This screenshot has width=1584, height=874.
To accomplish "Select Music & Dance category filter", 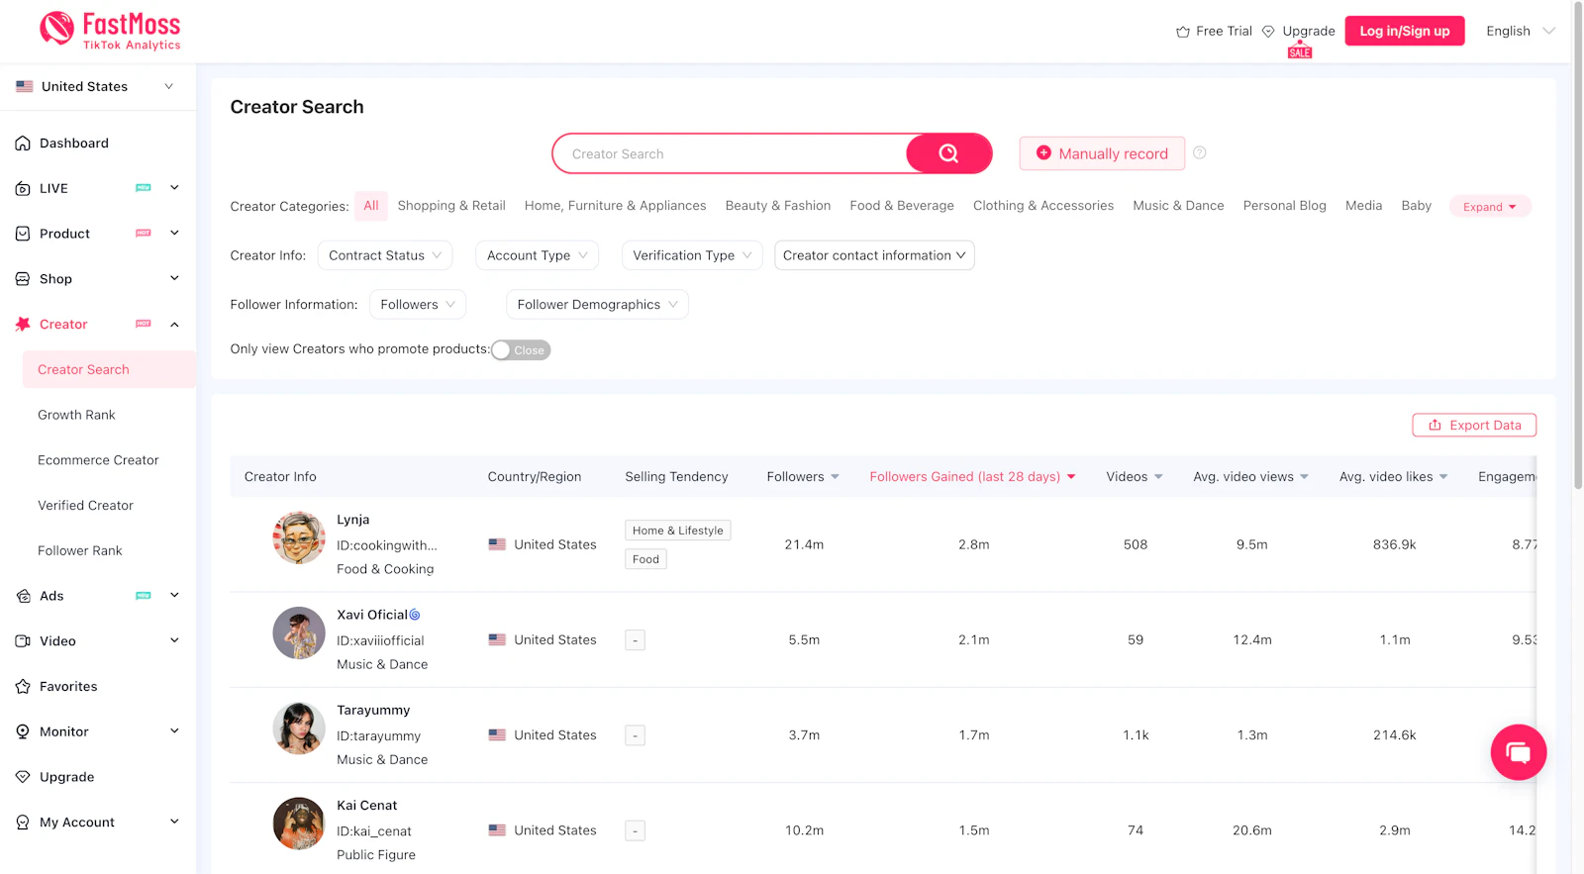I will (1178, 206).
